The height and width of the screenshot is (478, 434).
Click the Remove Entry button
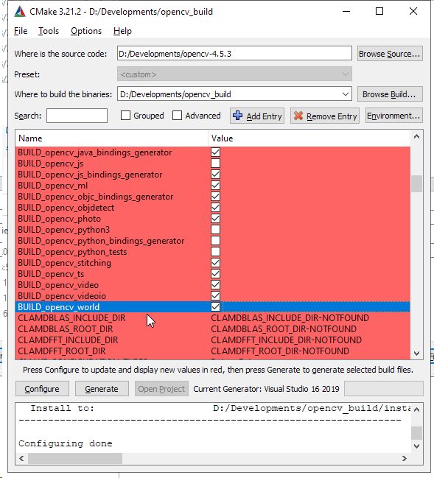pyautogui.click(x=325, y=116)
